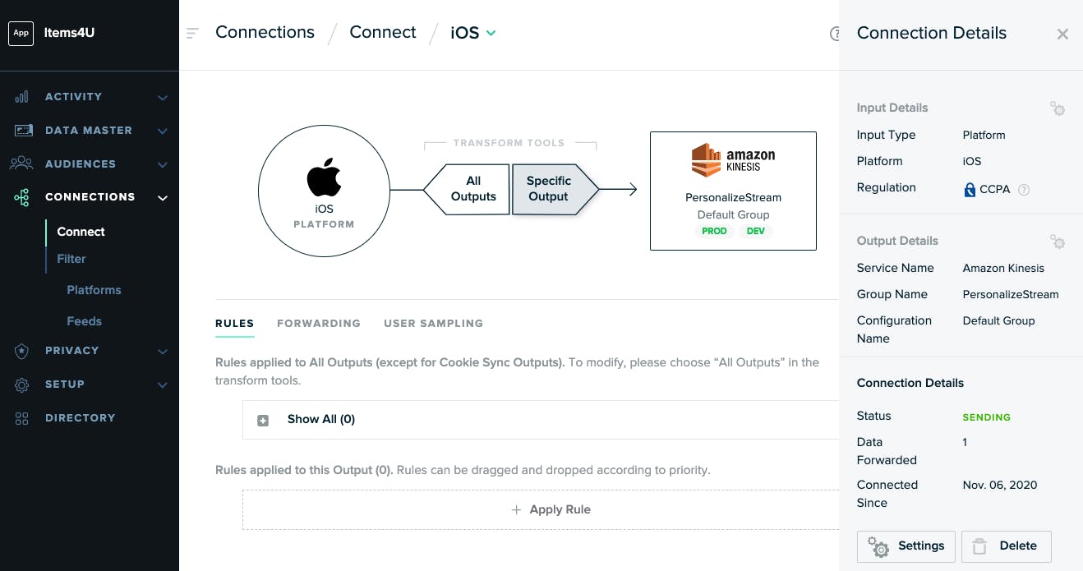Image resolution: width=1083 pixels, height=571 pixels.
Task: Open Feeds in the sidebar
Action: [84, 321]
